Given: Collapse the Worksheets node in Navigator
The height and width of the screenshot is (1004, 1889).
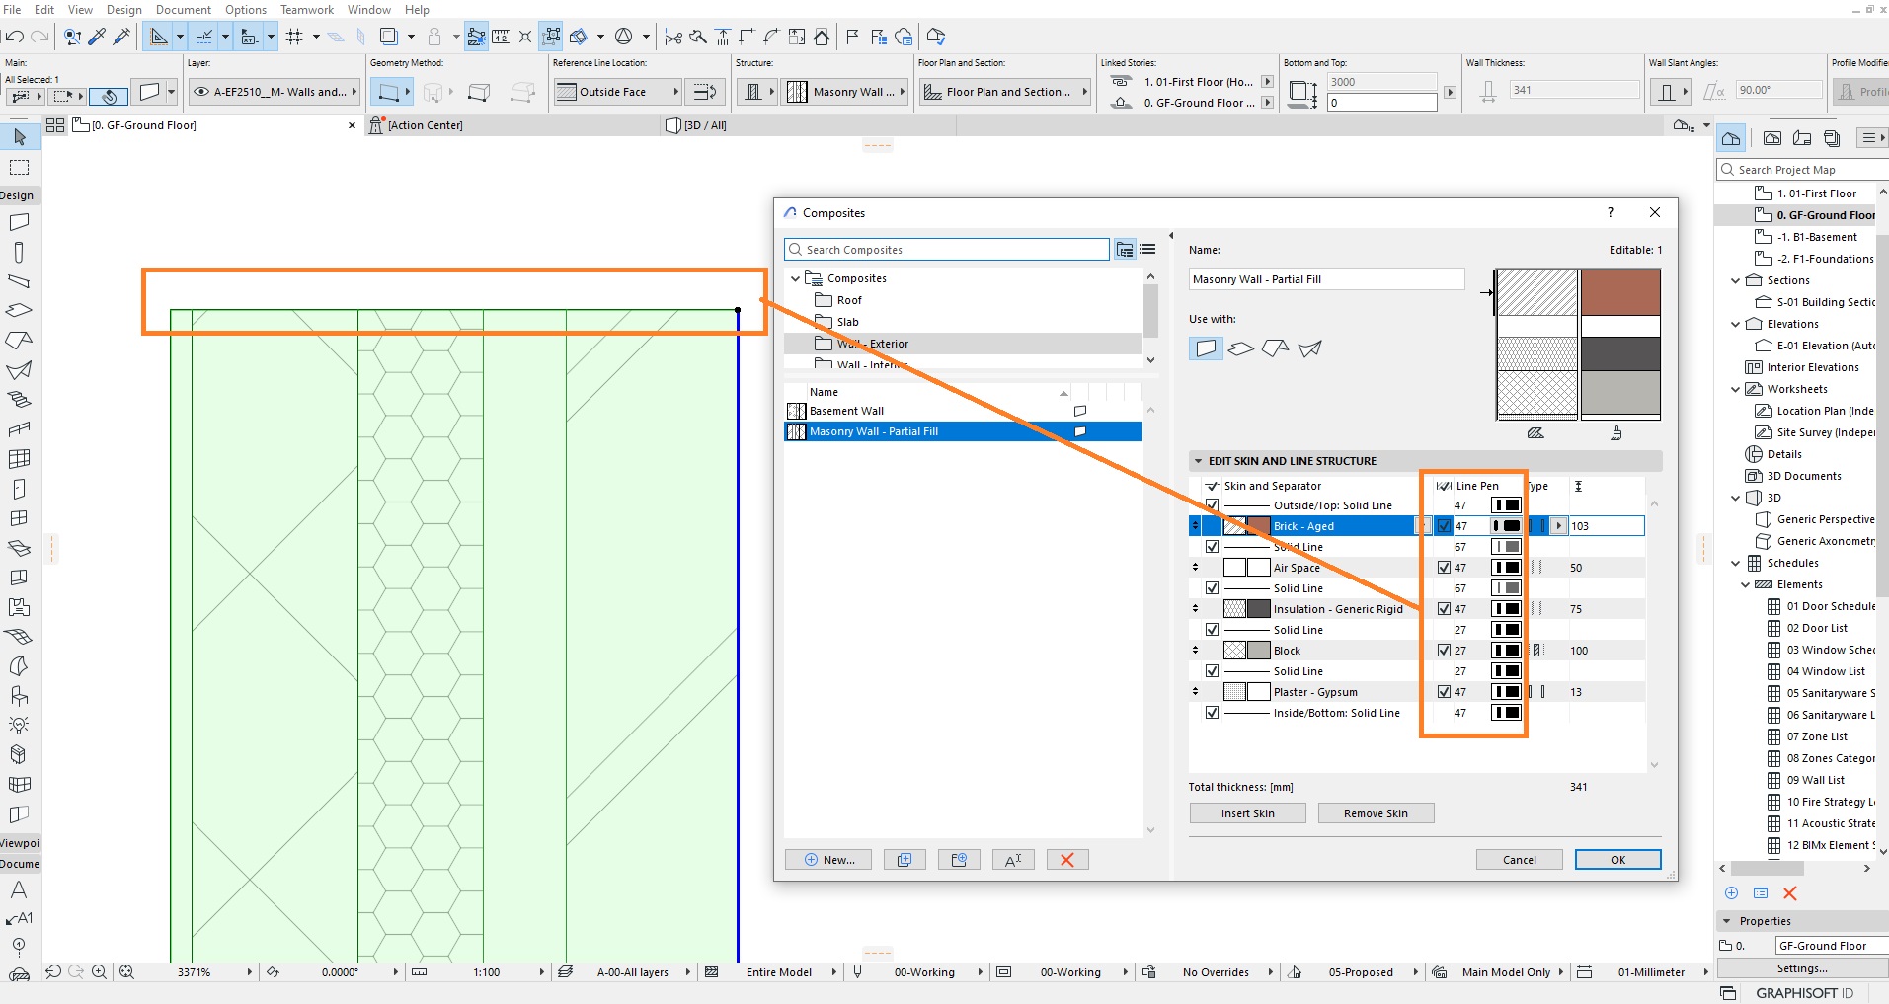Looking at the screenshot, I should pos(1736,389).
